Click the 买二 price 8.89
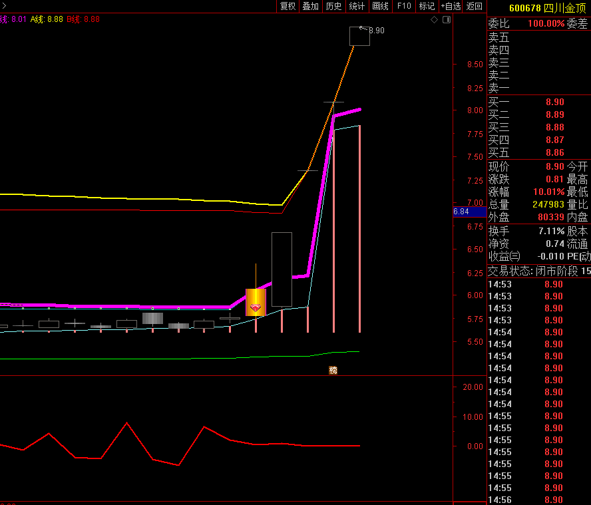This screenshot has width=591, height=505. [x=555, y=114]
